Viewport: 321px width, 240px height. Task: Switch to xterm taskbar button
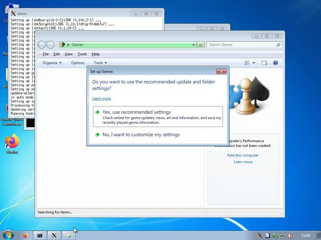(x=54, y=236)
